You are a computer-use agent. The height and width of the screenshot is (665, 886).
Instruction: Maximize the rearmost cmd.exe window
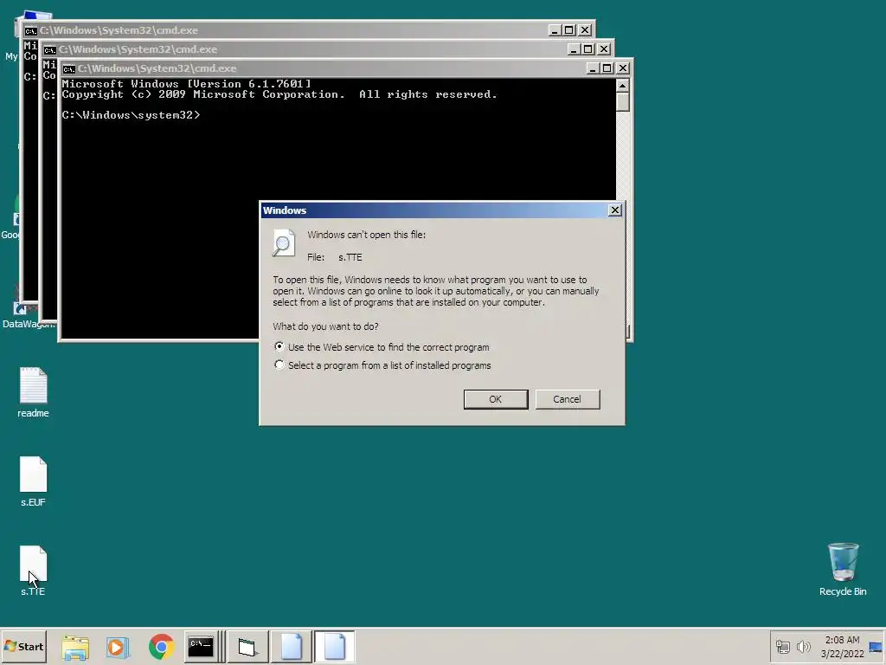pyautogui.click(x=569, y=30)
